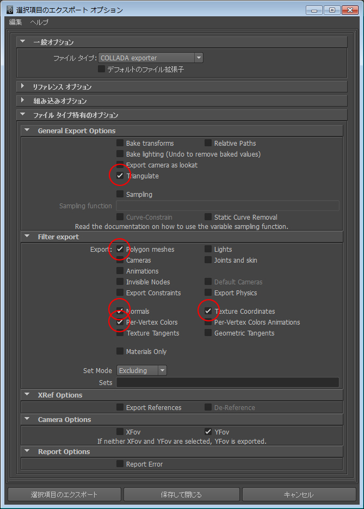Click the 選択項目のエクスポート button
Image resolution: width=364 pixels, height=509 pixels.
[64, 494]
